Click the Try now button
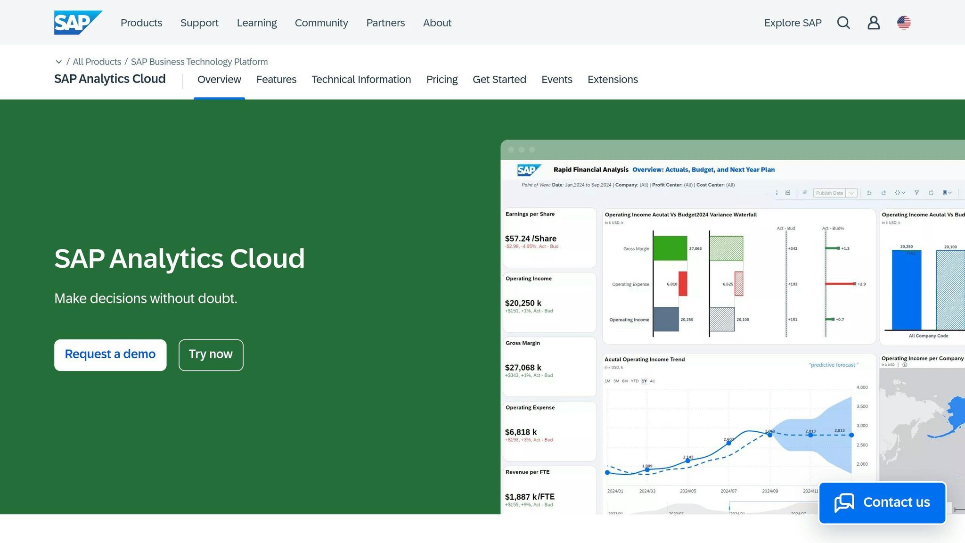This screenshot has height=543, width=965. tap(211, 355)
